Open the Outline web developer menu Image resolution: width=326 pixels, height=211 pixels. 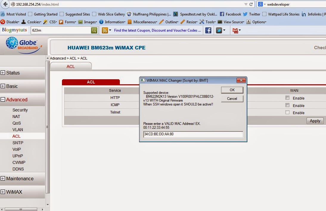pos(169,22)
